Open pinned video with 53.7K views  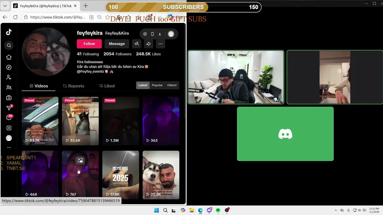pyautogui.click(x=40, y=121)
